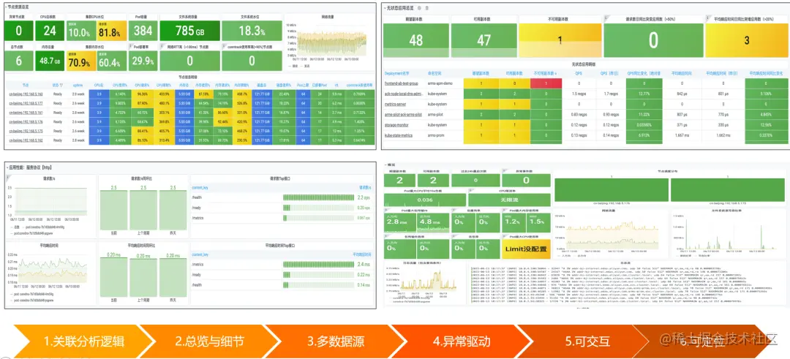
Task: Sort by 命名空间 column header
Action: [434, 73]
